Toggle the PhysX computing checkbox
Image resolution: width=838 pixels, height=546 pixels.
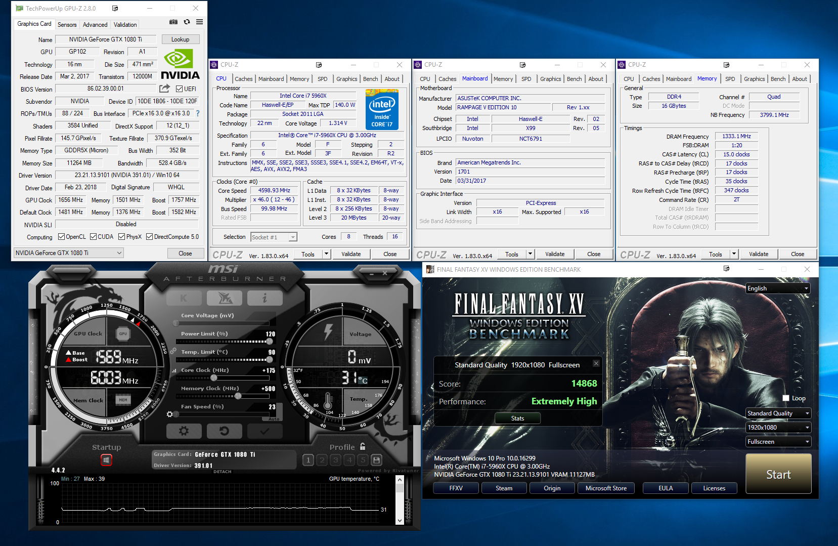tap(121, 236)
